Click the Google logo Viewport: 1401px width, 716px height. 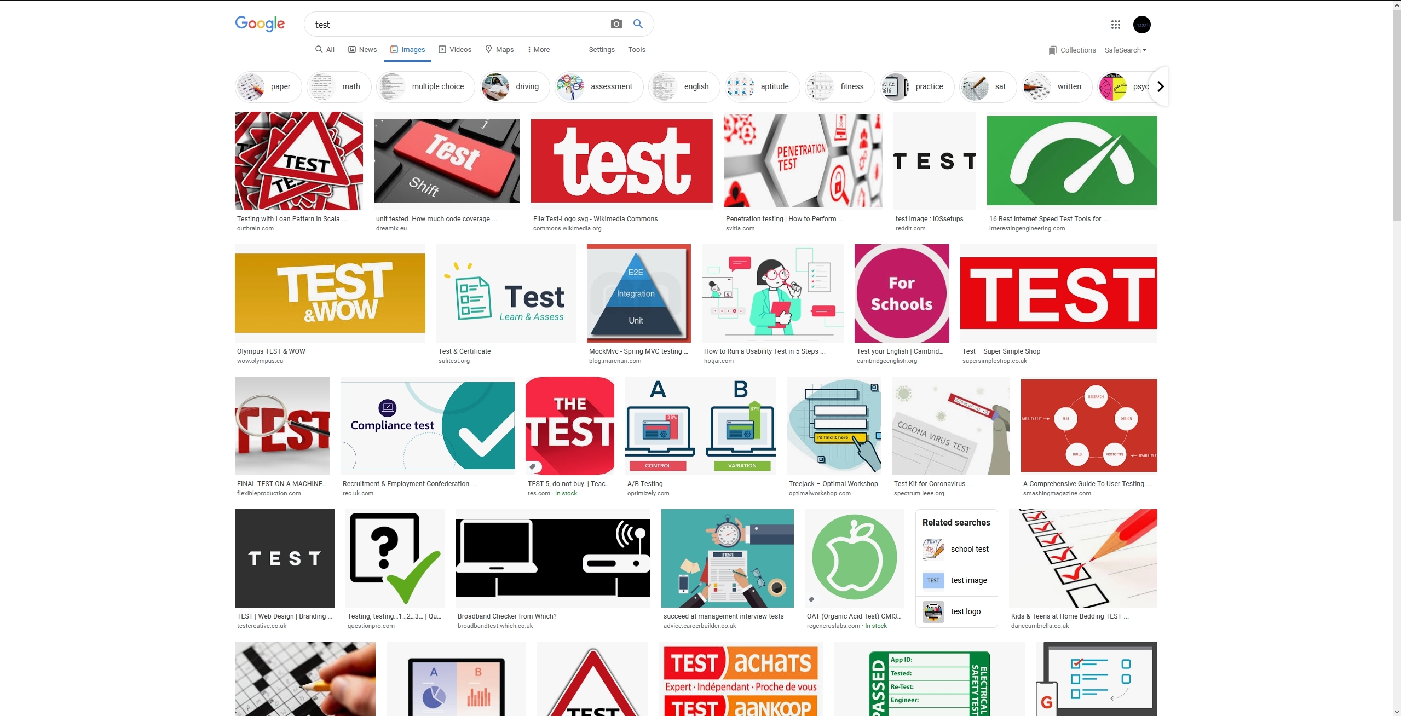(x=260, y=24)
